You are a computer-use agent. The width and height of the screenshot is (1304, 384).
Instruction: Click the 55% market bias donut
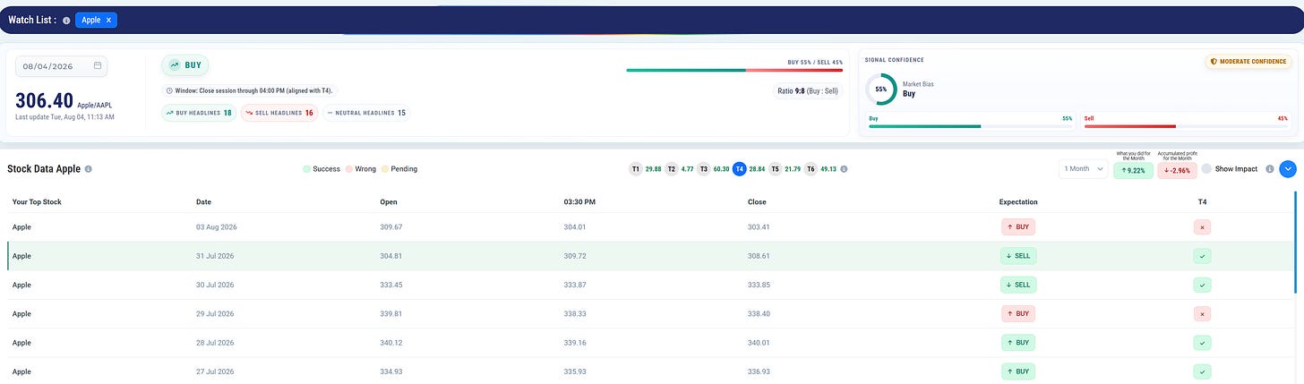(881, 90)
